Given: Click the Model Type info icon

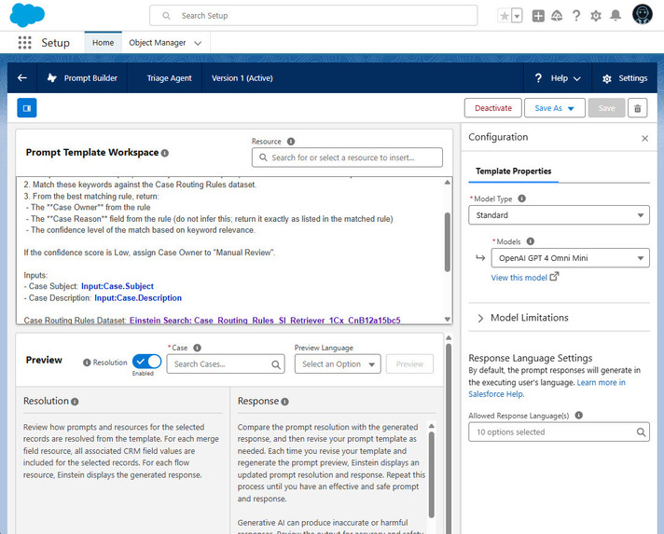Looking at the screenshot, I should [521, 199].
